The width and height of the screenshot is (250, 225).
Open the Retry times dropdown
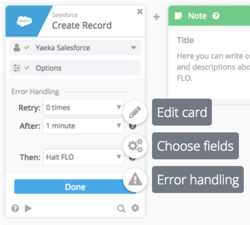pyautogui.click(x=83, y=108)
